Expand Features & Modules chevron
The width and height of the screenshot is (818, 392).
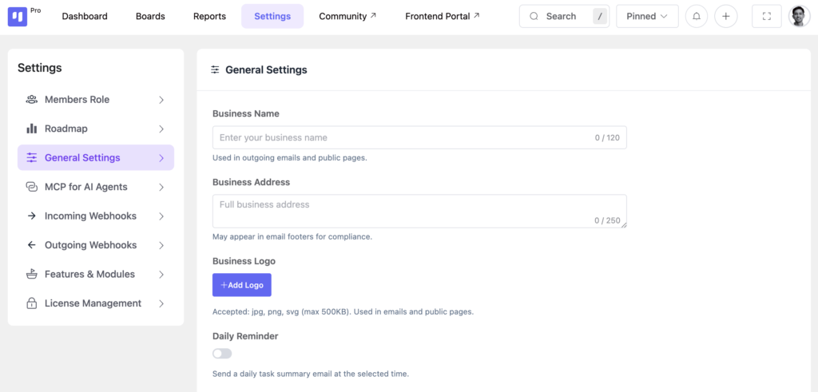pyautogui.click(x=161, y=274)
